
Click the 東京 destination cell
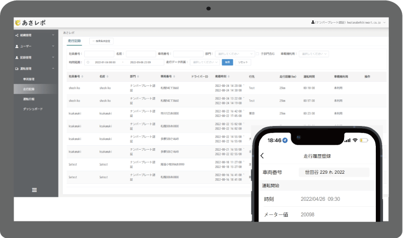coord(251,113)
